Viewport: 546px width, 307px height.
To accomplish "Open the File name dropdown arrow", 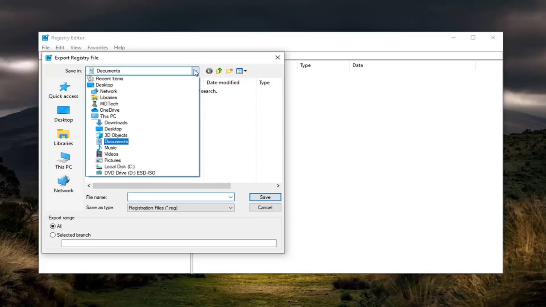I will coord(230,197).
